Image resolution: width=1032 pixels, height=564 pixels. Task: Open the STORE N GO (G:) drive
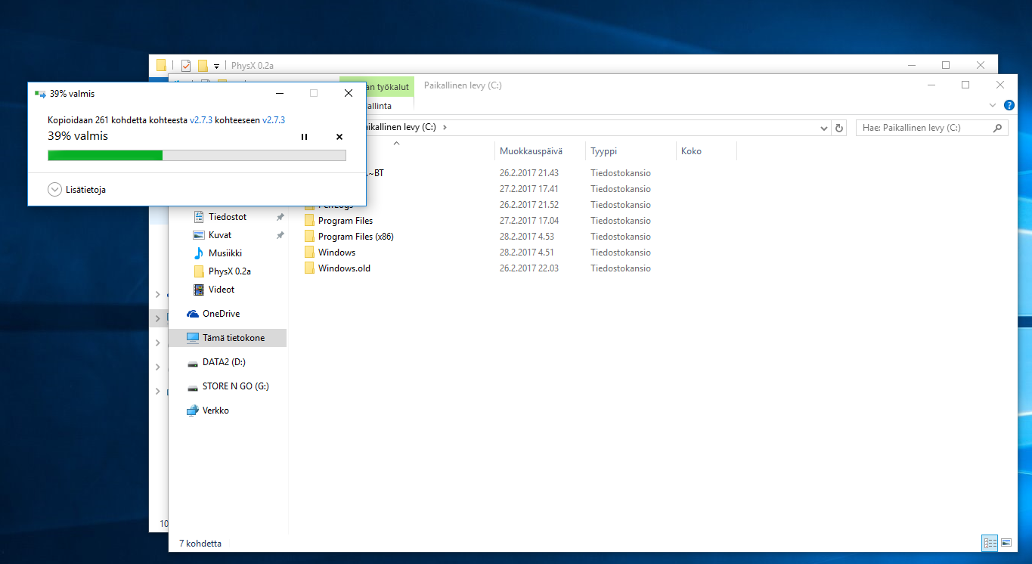click(x=235, y=386)
